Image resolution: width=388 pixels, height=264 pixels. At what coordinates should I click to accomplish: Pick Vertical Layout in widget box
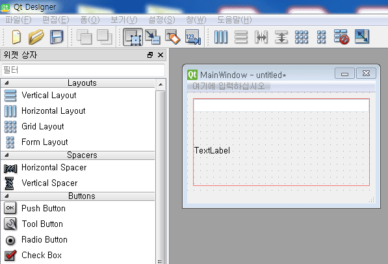tap(78, 96)
